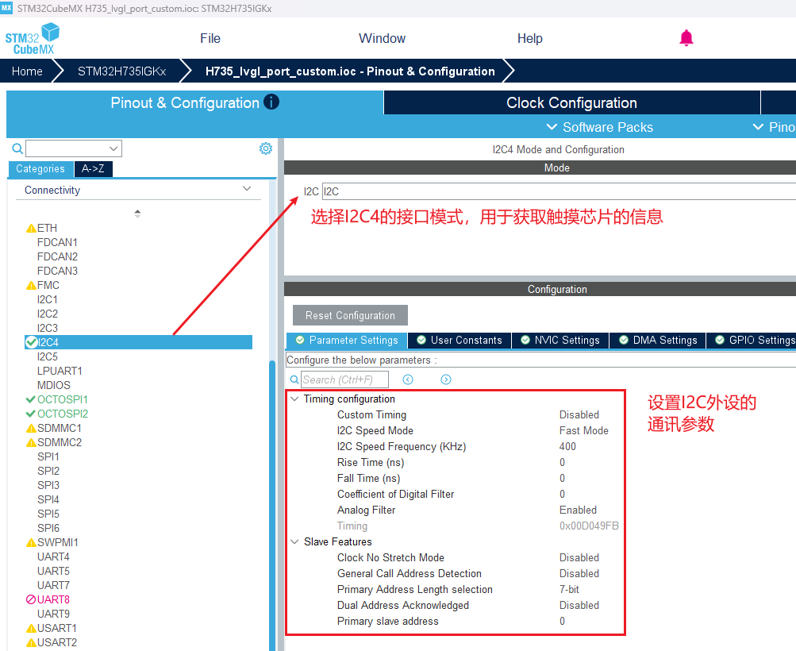Screen dimensions: 796x651
Task: Click the STM32CubeMX logo
Action: click(x=32, y=39)
